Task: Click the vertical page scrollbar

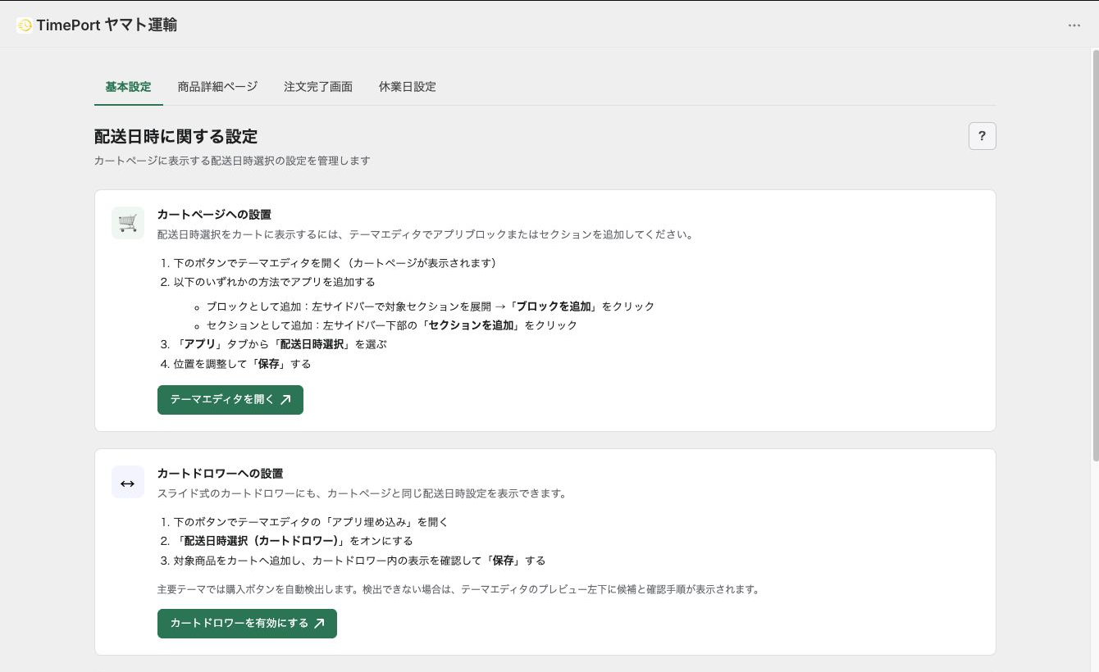Action: point(1095,254)
